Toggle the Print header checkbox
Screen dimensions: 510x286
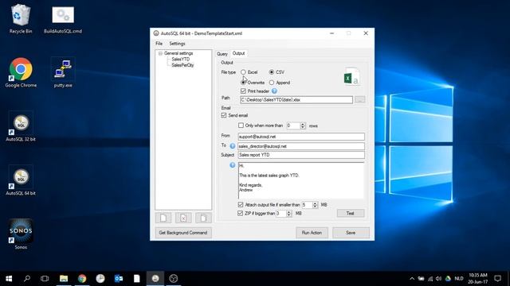pos(243,91)
